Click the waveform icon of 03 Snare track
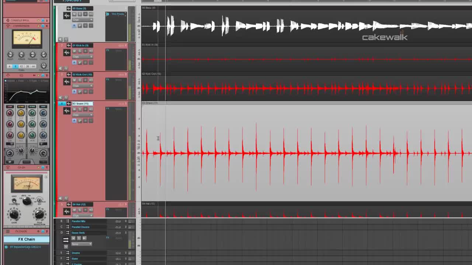This screenshot has height=265, width=472. pos(67,110)
